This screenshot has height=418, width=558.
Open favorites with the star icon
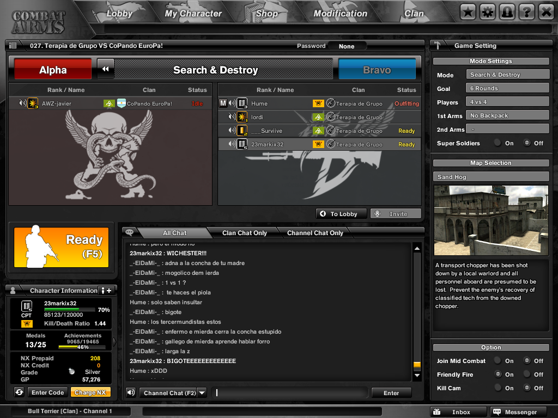pyautogui.click(x=468, y=12)
